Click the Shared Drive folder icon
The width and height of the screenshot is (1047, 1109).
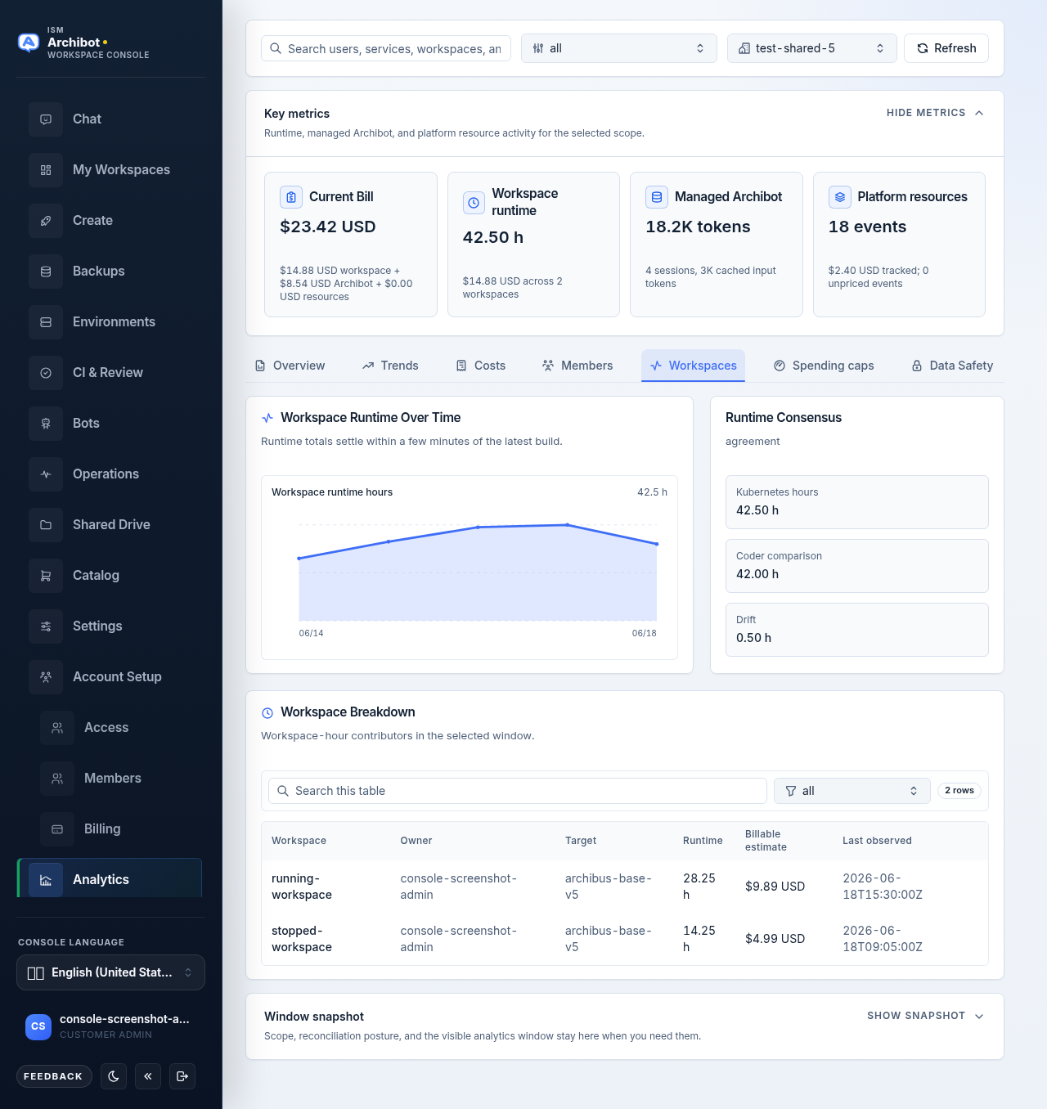46,525
